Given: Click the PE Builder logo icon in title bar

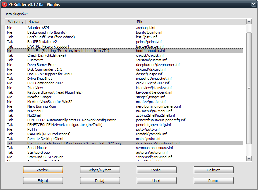Looking at the screenshot, I should (x=4, y=4).
